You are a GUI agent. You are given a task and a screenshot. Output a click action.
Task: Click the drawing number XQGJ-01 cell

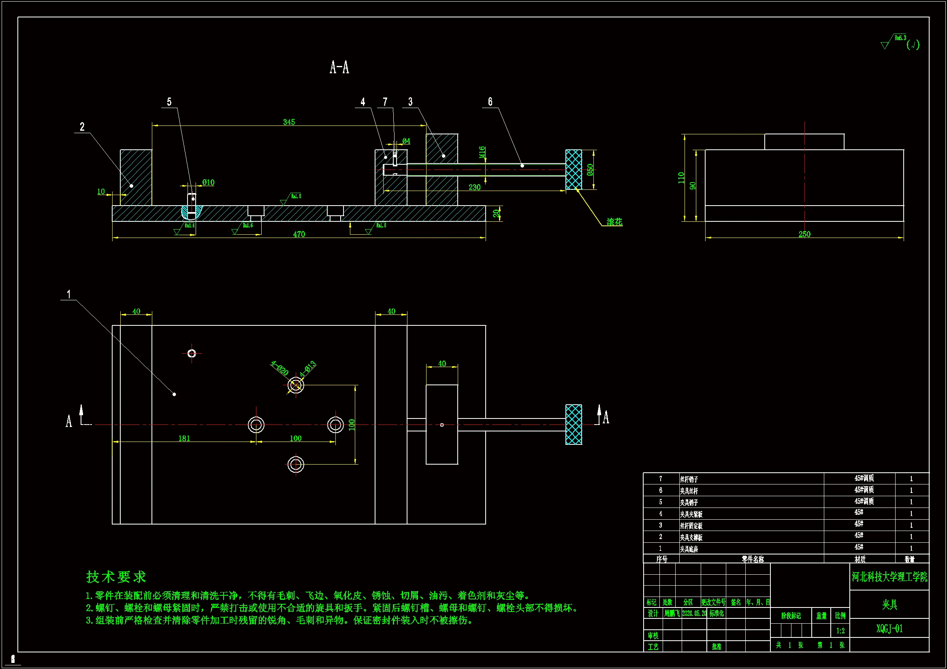(x=889, y=629)
